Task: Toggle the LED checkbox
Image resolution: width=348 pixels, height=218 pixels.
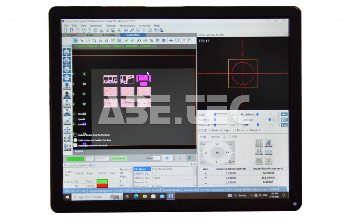Action: pos(199,130)
